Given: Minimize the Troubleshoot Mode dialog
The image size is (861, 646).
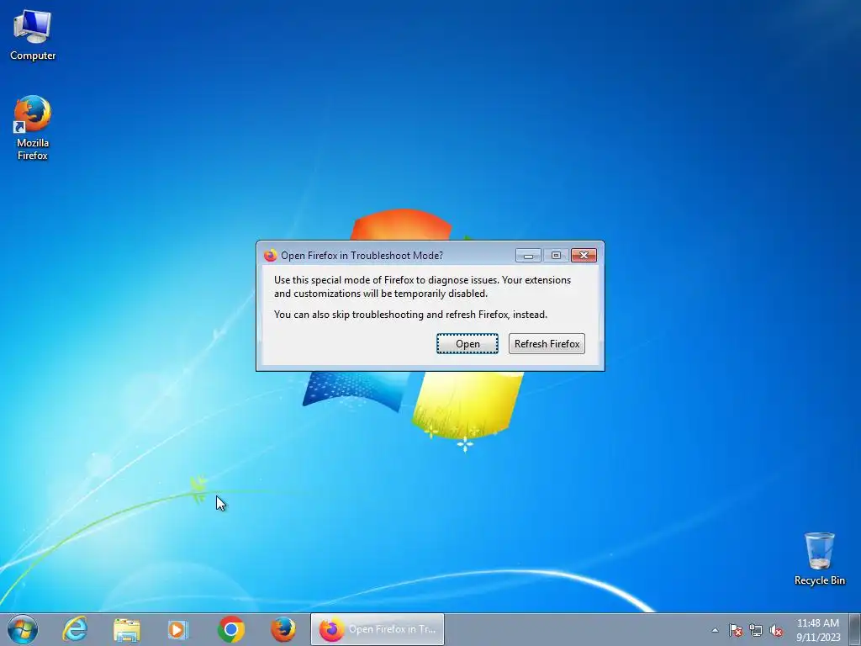Looking at the screenshot, I should 528,256.
